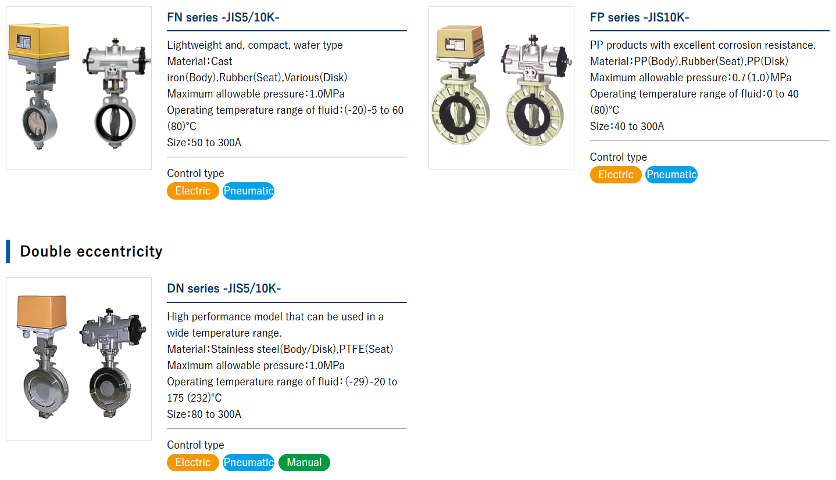Choose Pneumatic control for DN series
Image resolution: width=836 pixels, height=480 pixels.
[248, 463]
